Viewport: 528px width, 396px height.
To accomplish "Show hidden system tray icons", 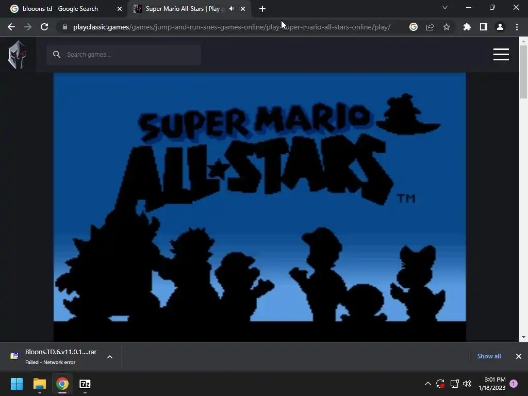I will 427,384.
